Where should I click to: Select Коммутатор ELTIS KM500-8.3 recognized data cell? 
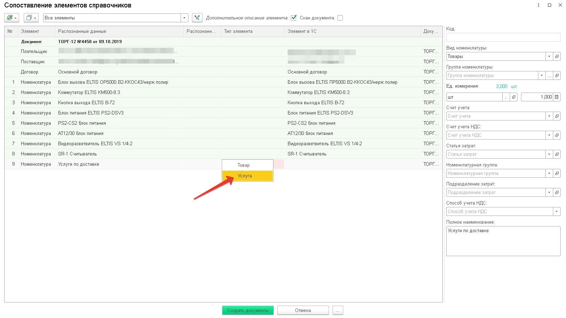pos(119,93)
